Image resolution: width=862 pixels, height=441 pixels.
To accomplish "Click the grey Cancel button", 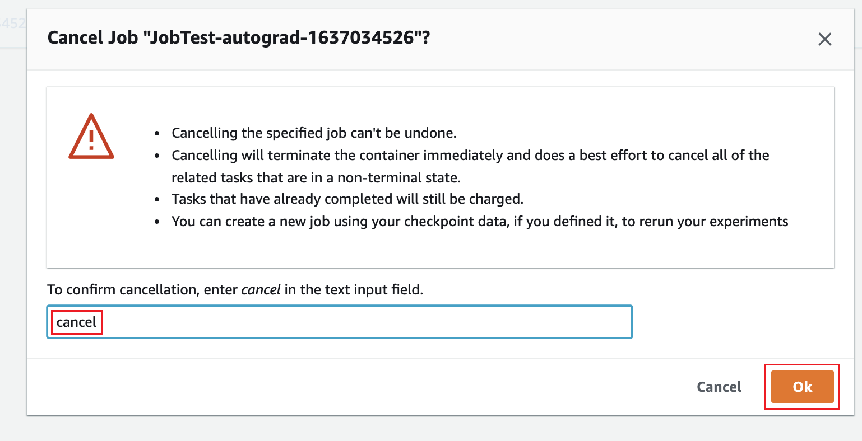I will 719,387.
